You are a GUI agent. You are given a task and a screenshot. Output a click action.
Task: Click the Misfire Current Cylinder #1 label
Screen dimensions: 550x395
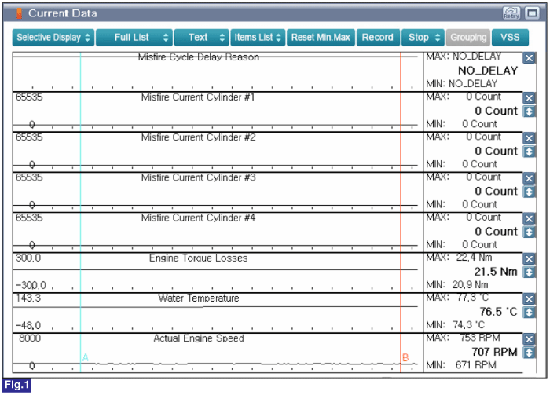tap(198, 97)
